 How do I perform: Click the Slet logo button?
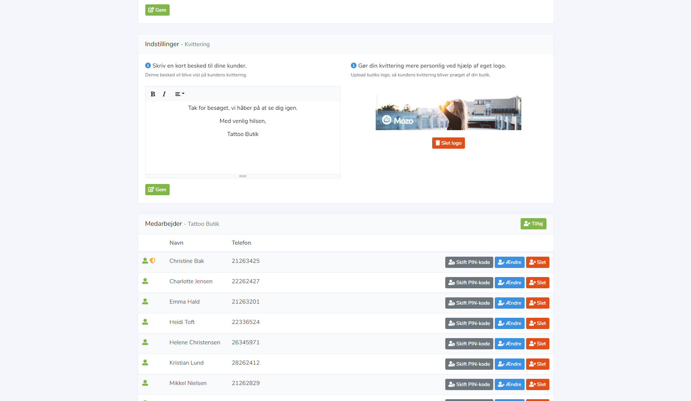pos(448,143)
